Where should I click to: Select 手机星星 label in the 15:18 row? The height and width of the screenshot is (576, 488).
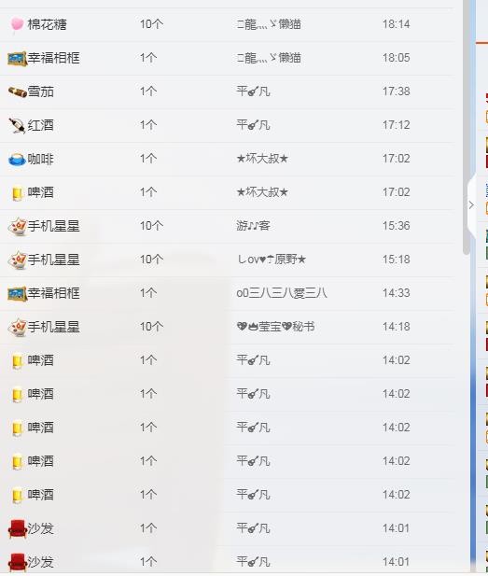[54, 260]
